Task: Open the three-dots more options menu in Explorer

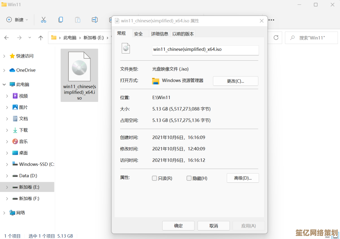Action: click(271, 20)
